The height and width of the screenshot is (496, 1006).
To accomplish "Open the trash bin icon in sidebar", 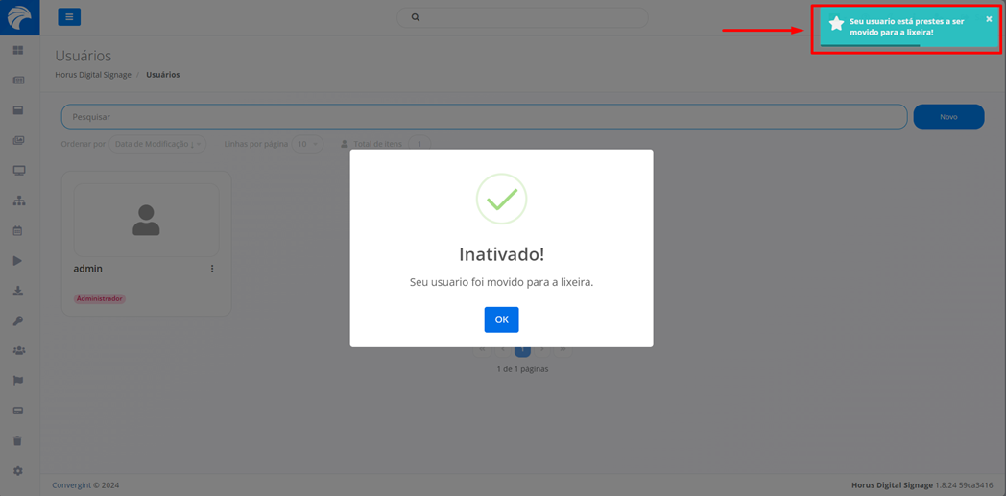I will click(x=18, y=440).
